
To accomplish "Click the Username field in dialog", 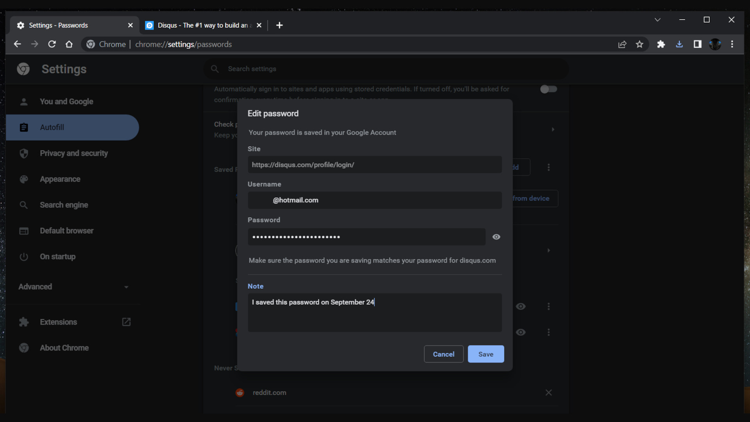I will click(375, 200).
